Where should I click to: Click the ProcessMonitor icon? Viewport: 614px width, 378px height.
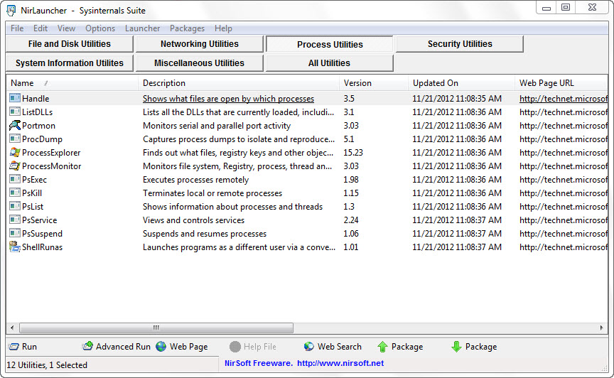click(x=15, y=166)
